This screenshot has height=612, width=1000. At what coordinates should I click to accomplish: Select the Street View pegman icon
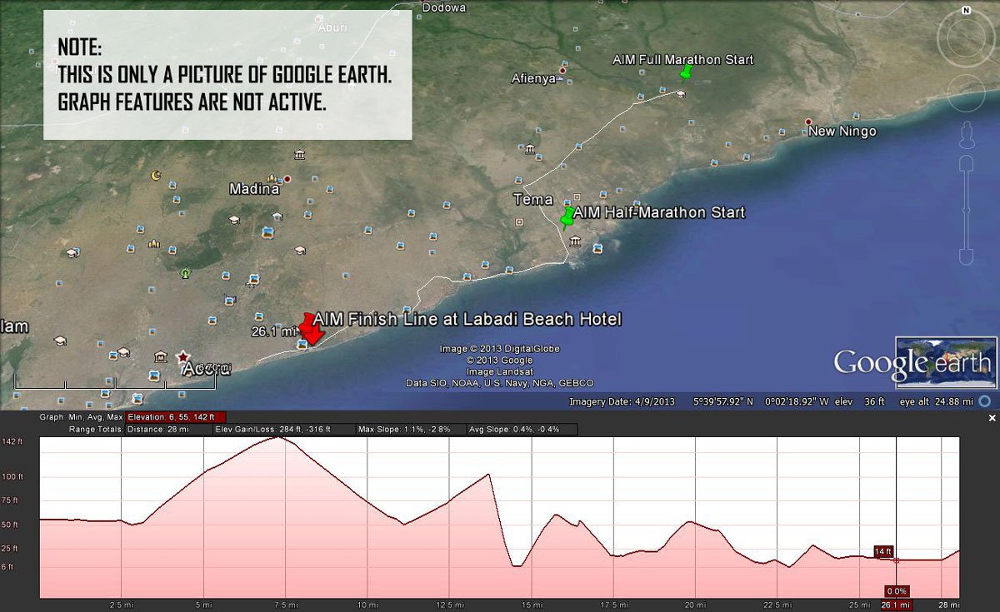pos(967,134)
